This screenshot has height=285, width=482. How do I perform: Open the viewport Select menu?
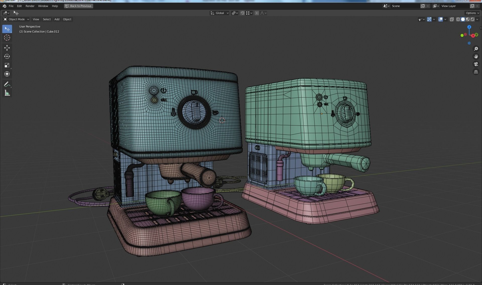click(x=47, y=19)
